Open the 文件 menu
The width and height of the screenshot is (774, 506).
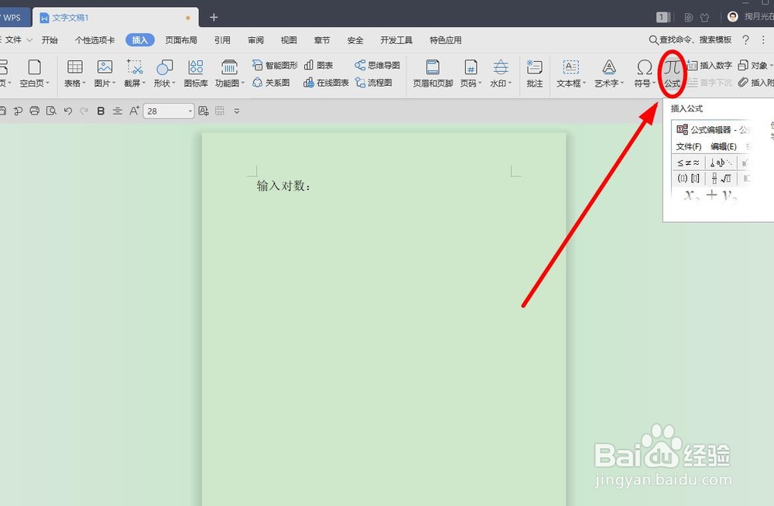click(13, 40)
